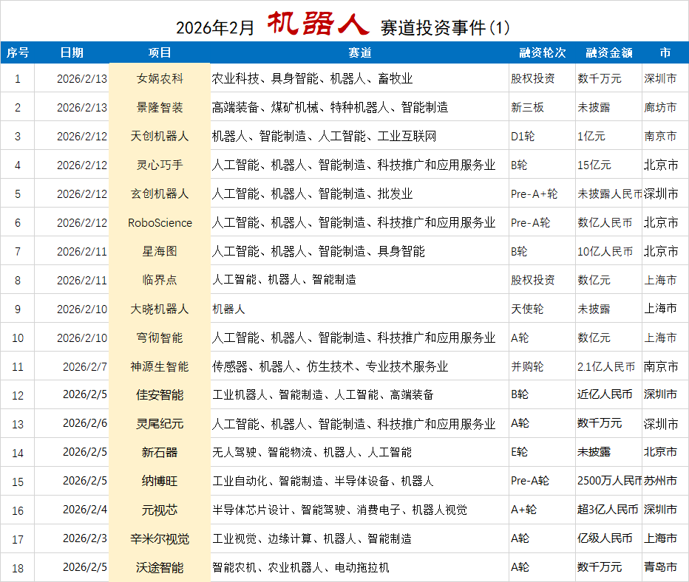689x582 pixels.
Task: Click the 超3亿人民币 amount cell
Action: click(x=608, y=510)
